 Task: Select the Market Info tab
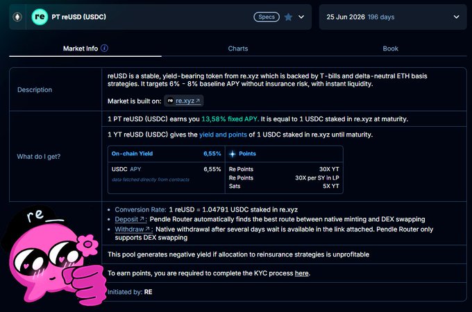click(x=85, y=49)
